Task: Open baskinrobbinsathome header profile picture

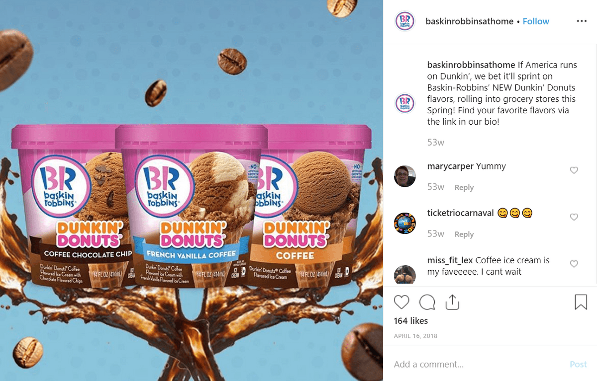Action: tap(405, 21)
